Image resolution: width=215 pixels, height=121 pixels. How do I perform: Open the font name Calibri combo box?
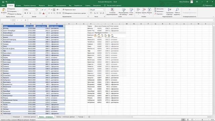[30, 10]
